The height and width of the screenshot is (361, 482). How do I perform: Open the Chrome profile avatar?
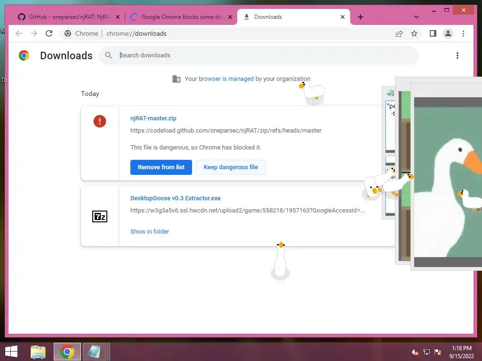pyautogui.click(x=448, y=33)
